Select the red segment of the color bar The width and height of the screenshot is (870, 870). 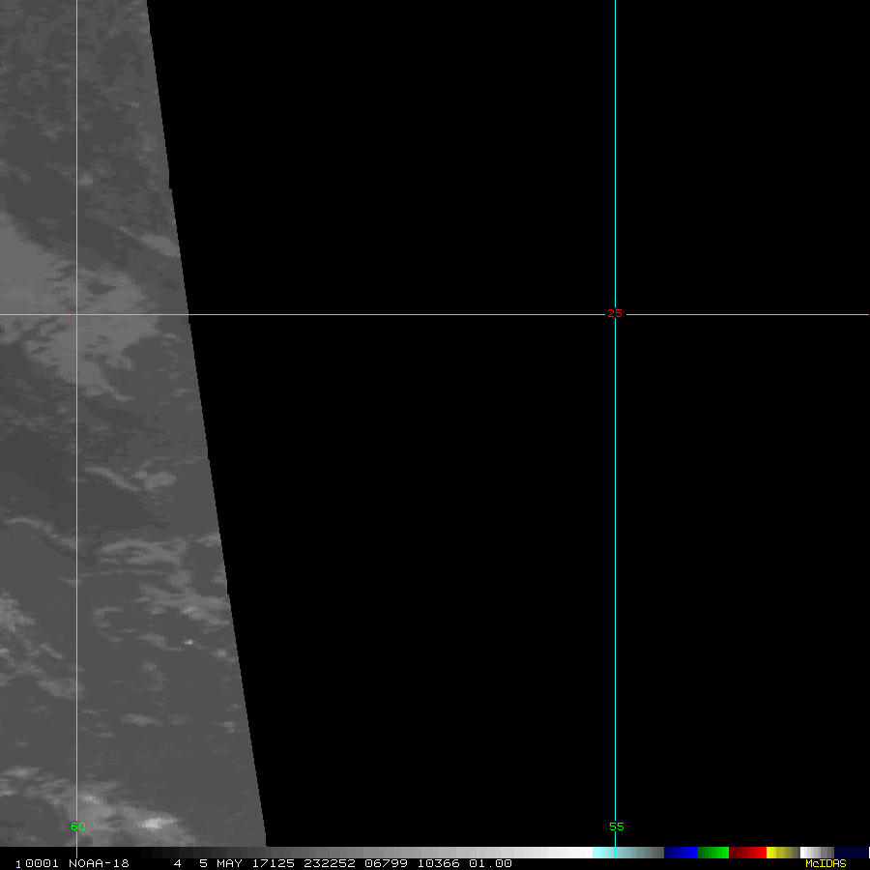(747, 853)
